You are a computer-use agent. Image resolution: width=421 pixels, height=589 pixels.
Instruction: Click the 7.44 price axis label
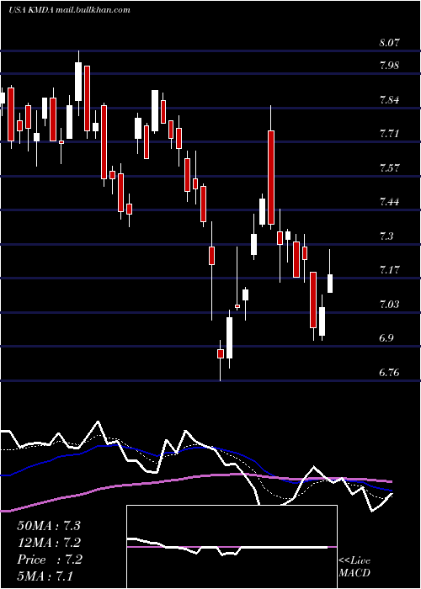tap(389, 202)
